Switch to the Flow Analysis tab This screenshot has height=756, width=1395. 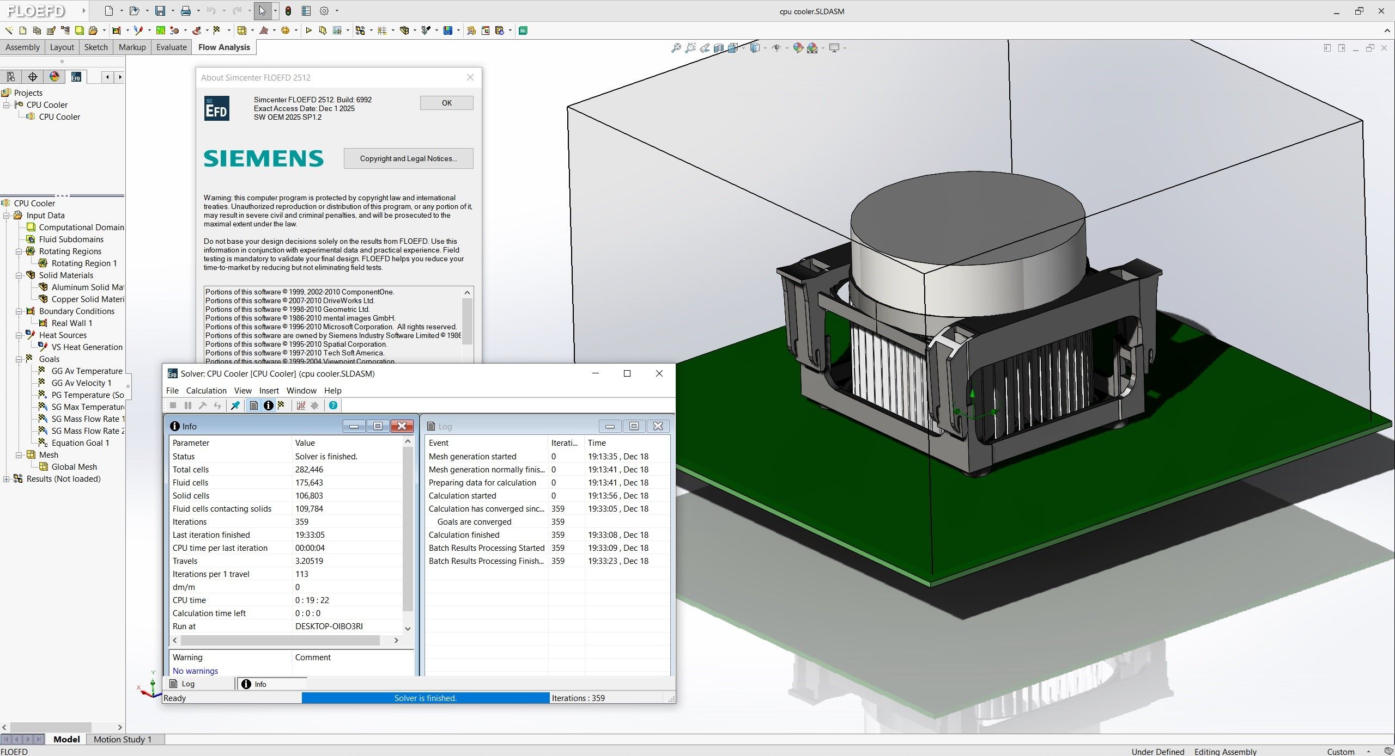coord(223,47)
